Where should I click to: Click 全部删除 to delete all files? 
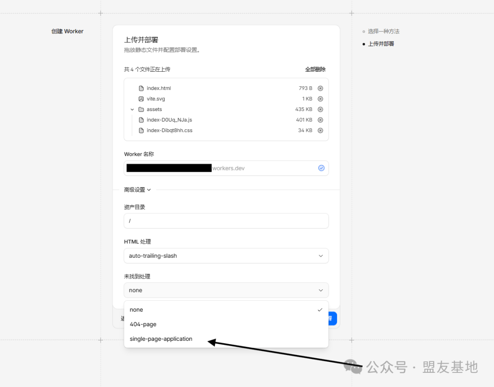(x=315, y=69)
